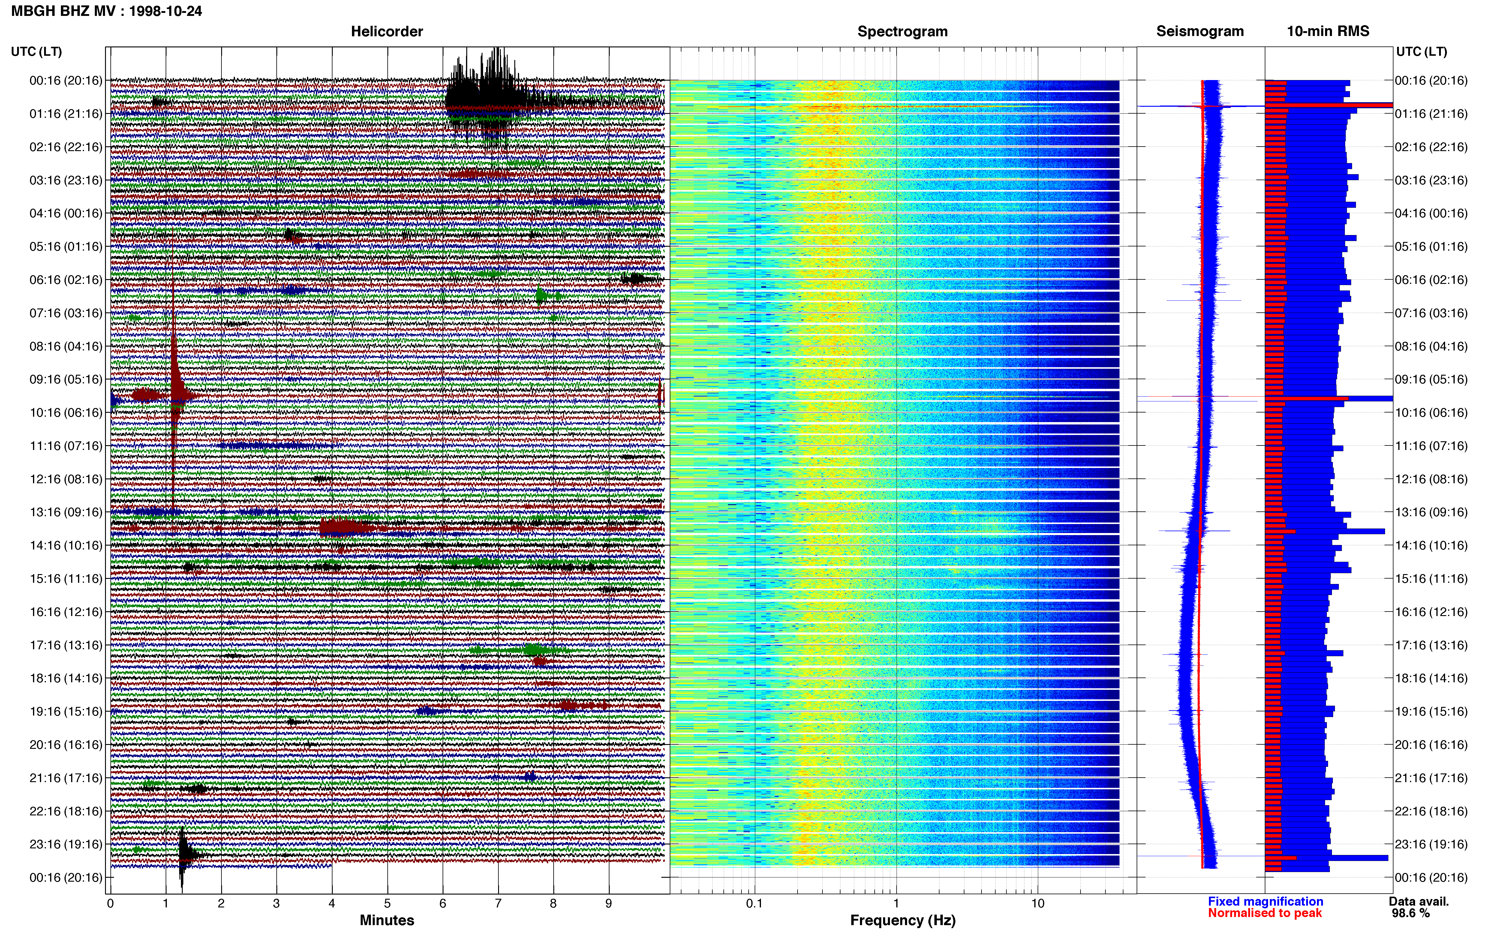
Task: Click the plot title 'MBGH BHZ MV : 1998-10-24'
Action: click(107, 10)
